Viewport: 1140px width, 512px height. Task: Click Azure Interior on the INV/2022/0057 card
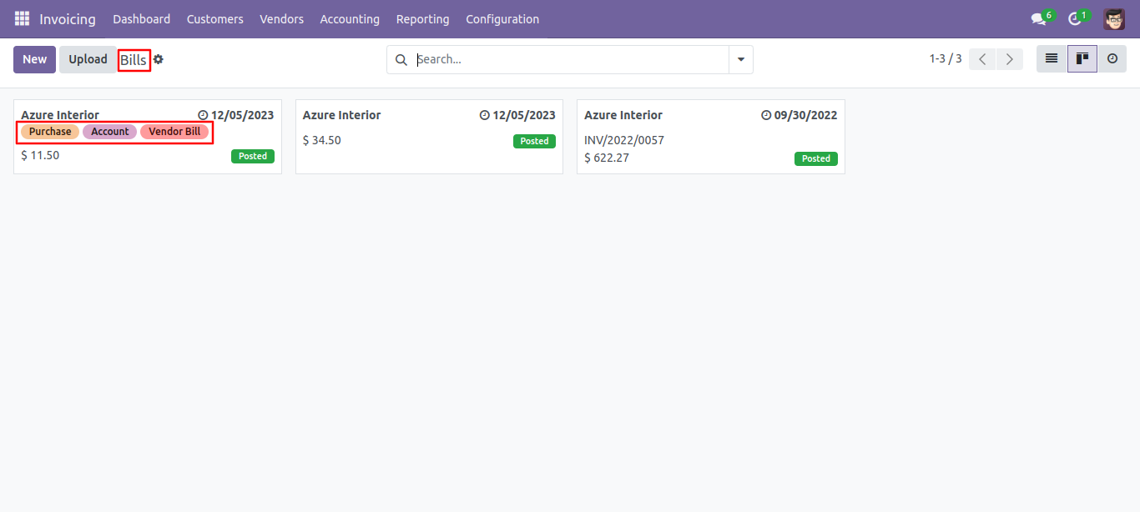623,115
